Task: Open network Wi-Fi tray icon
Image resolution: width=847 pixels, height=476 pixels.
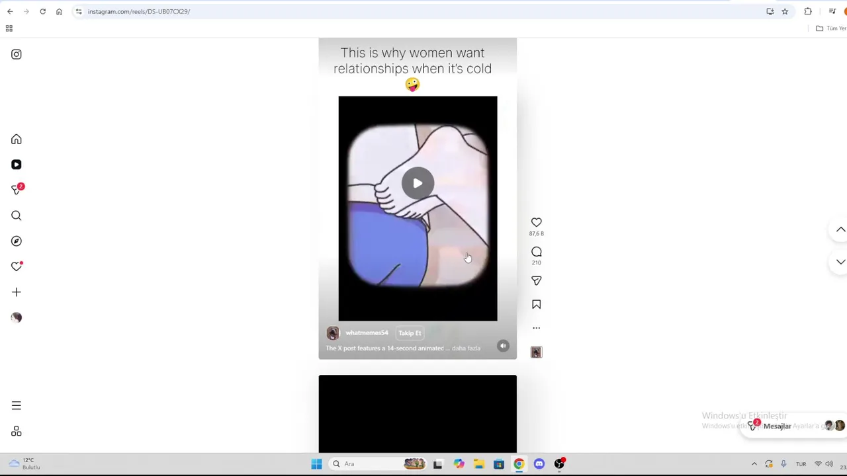Action: point(819,464)
